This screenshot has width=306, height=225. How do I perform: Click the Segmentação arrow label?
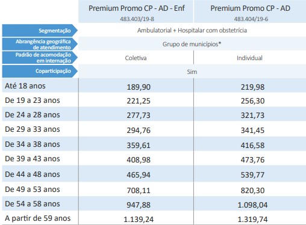point(40,31)
